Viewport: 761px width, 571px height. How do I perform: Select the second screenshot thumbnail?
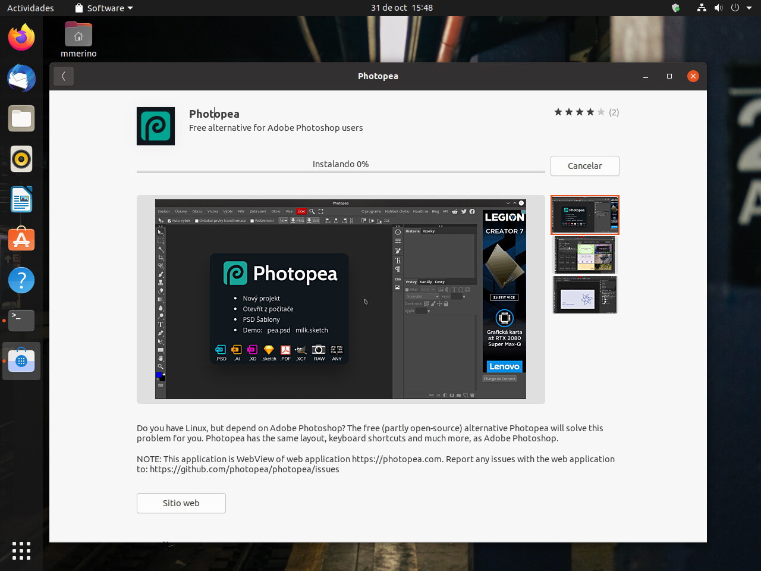point(585,255)
